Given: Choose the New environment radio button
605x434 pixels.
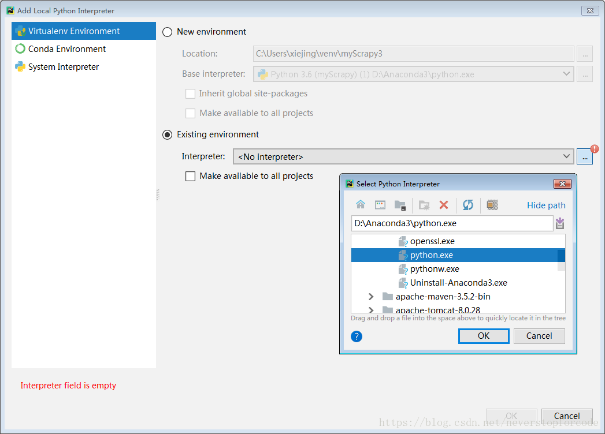Looking at the screenshot, I should 167,32.
